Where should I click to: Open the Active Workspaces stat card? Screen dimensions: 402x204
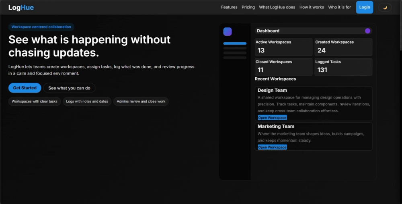coord(283,47)
